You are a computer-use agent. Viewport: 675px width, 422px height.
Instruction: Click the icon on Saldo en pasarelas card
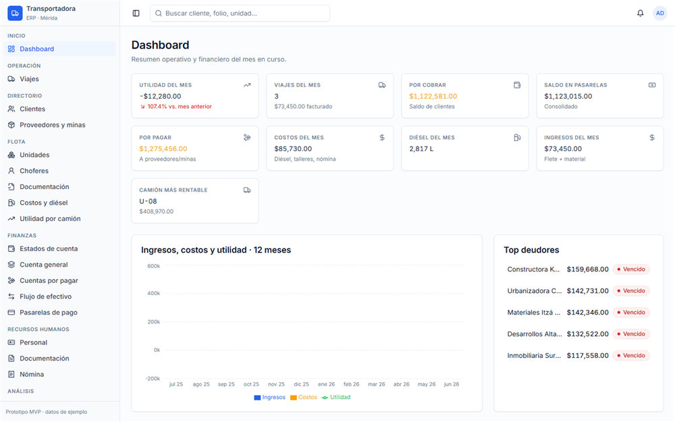point(652,85)
